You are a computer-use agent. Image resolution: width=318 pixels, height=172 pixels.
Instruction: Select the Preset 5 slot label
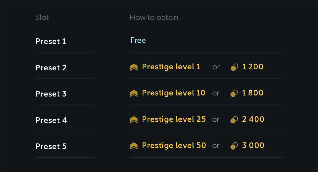point(51,146)
